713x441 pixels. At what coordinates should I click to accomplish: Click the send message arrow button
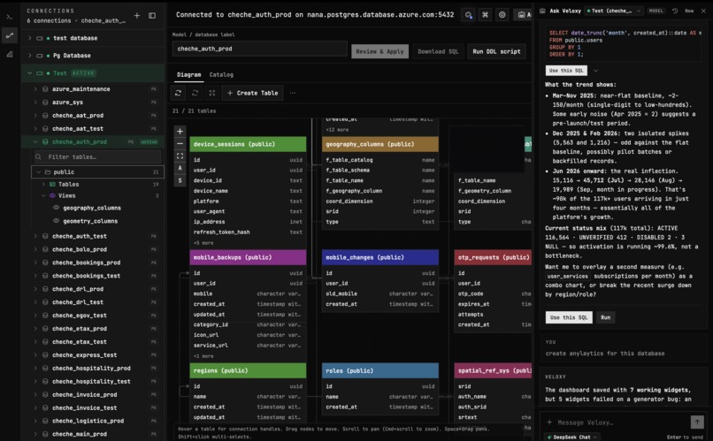(697, 422)
